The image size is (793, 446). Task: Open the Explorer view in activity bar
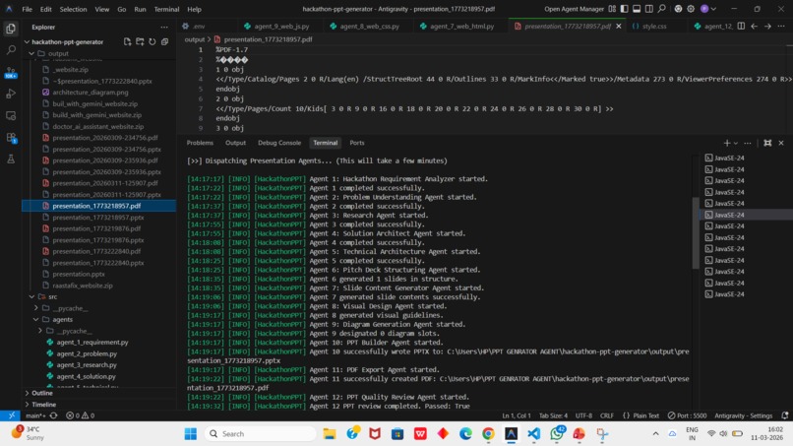click(11, 29)
